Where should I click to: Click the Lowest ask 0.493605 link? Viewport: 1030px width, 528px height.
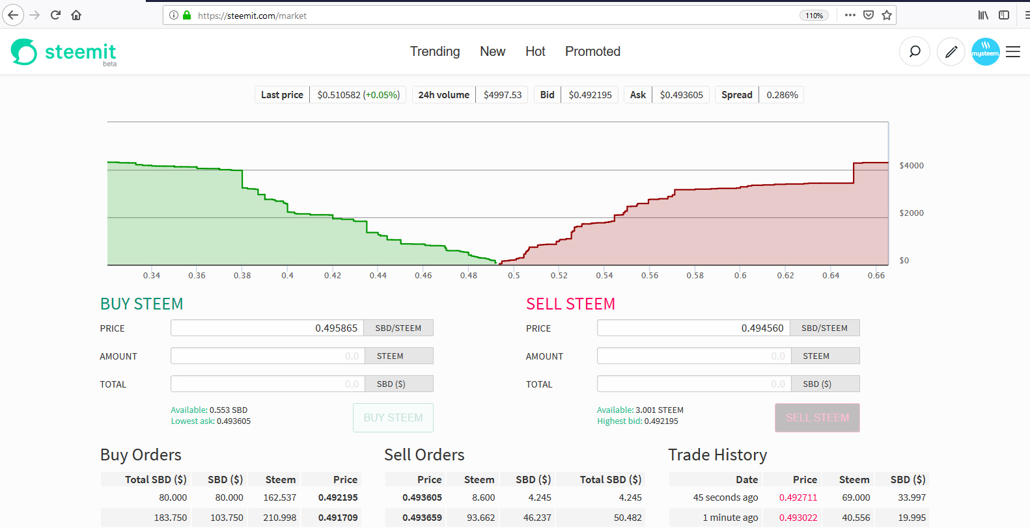click(x=211, y=421)
